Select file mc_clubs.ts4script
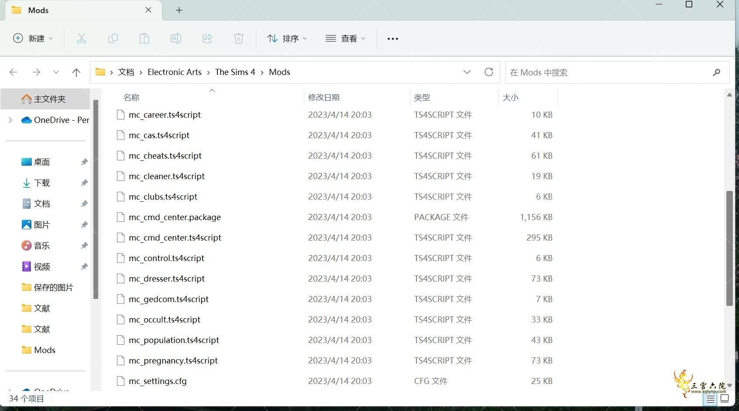Viewport: 739px width, 411px height. [163, 197]
